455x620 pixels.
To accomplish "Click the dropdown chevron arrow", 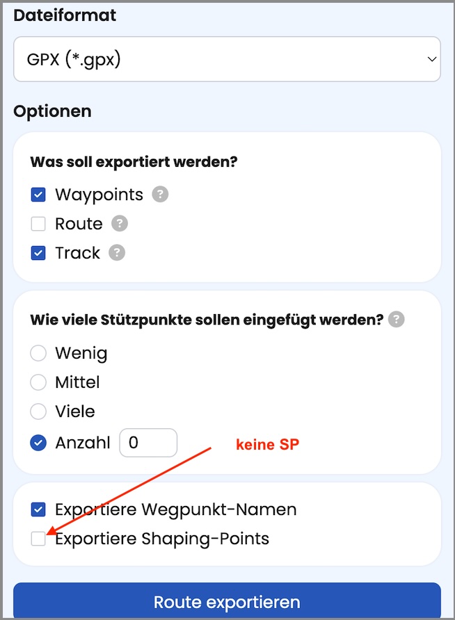I will pyautogui.click(x=431, y=60).
